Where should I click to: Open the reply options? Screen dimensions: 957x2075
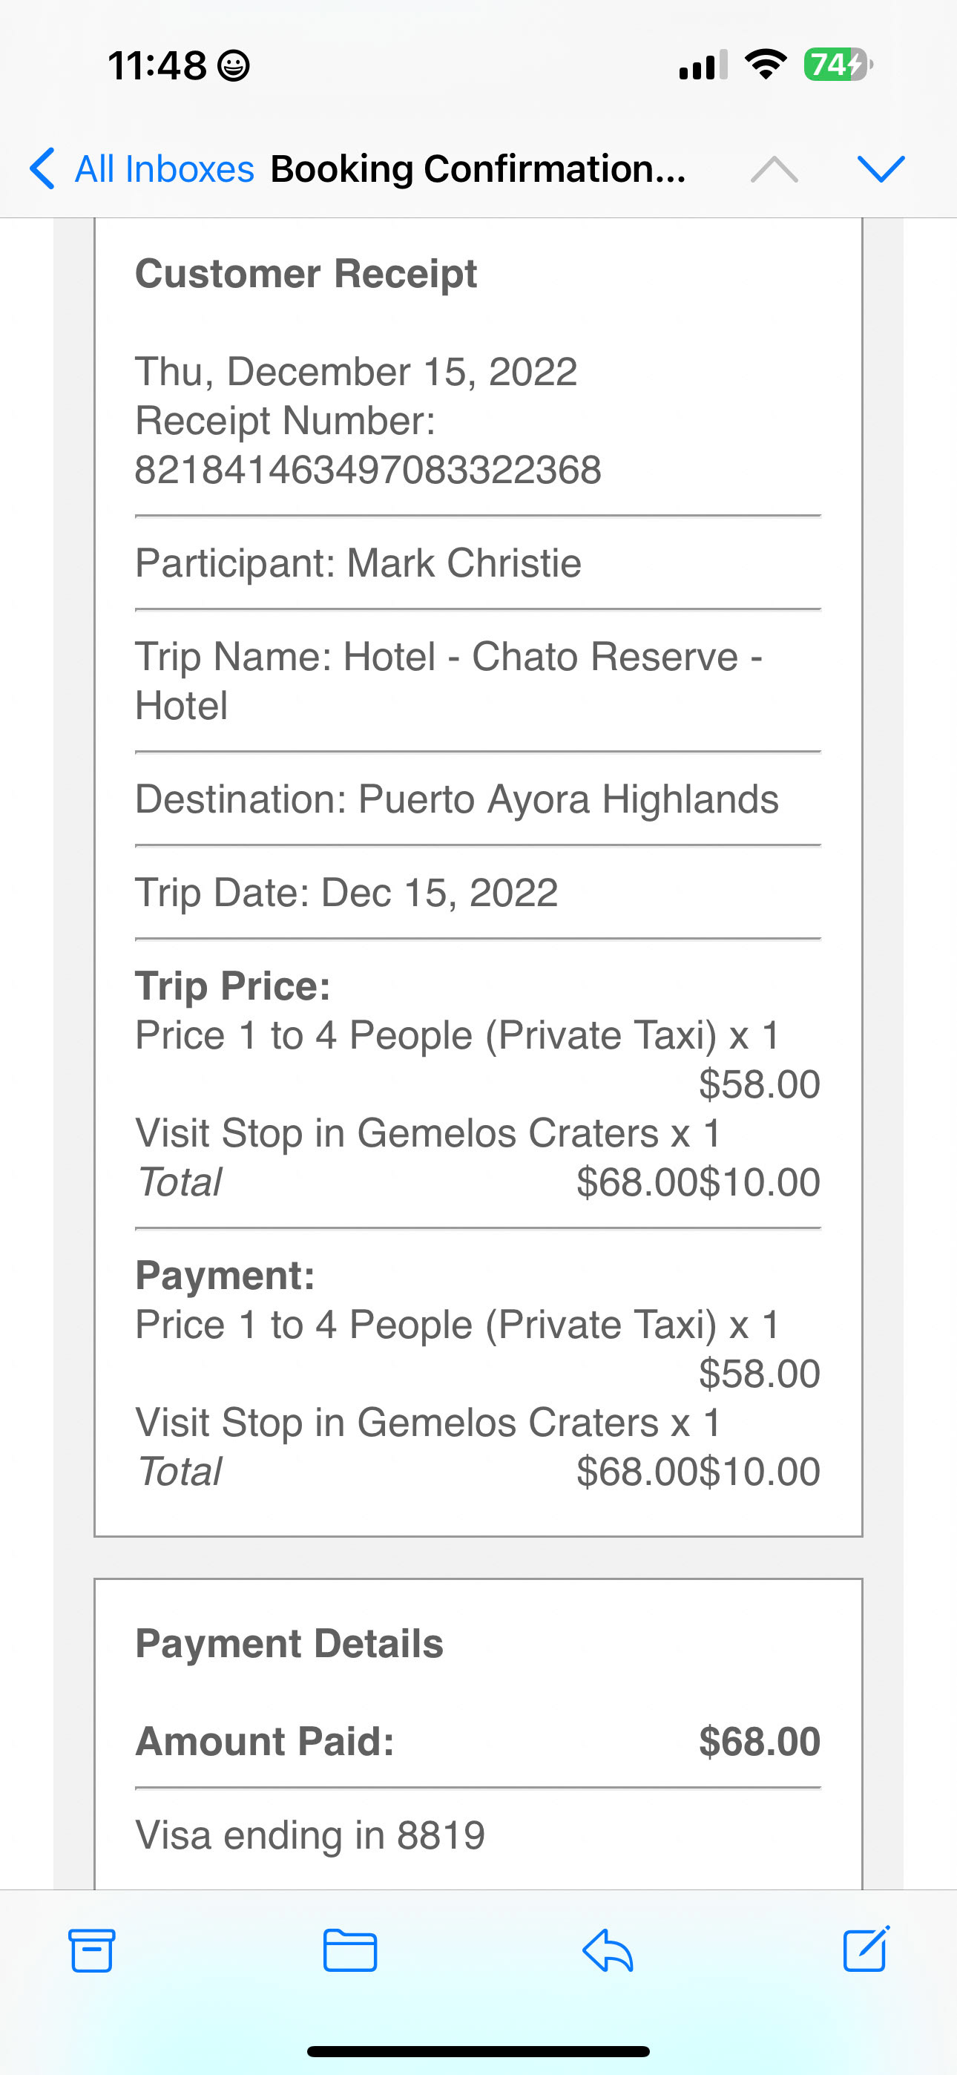coord(608,1950)
